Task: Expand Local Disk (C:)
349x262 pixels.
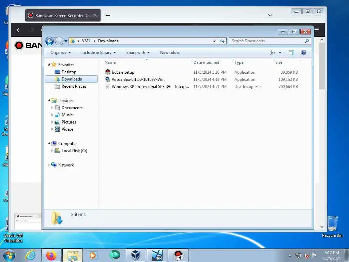Action: (x=52, y=150)
